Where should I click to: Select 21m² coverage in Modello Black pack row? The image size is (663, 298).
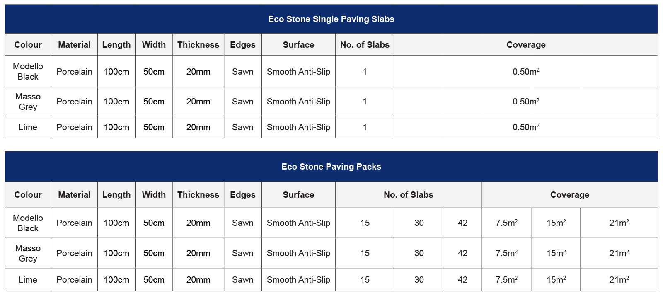click(x=619, y=223)
